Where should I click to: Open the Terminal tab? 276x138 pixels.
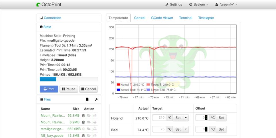pyautogui.click(x=185, y=18)
